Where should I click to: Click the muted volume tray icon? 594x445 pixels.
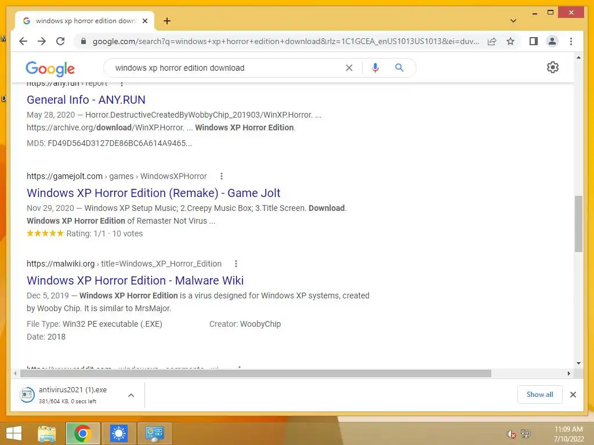click(x=512, y=434)
